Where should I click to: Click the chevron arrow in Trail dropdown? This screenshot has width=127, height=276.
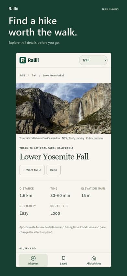tap(105, 60)
